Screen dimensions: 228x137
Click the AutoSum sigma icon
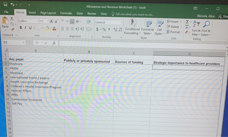point(187,22)
